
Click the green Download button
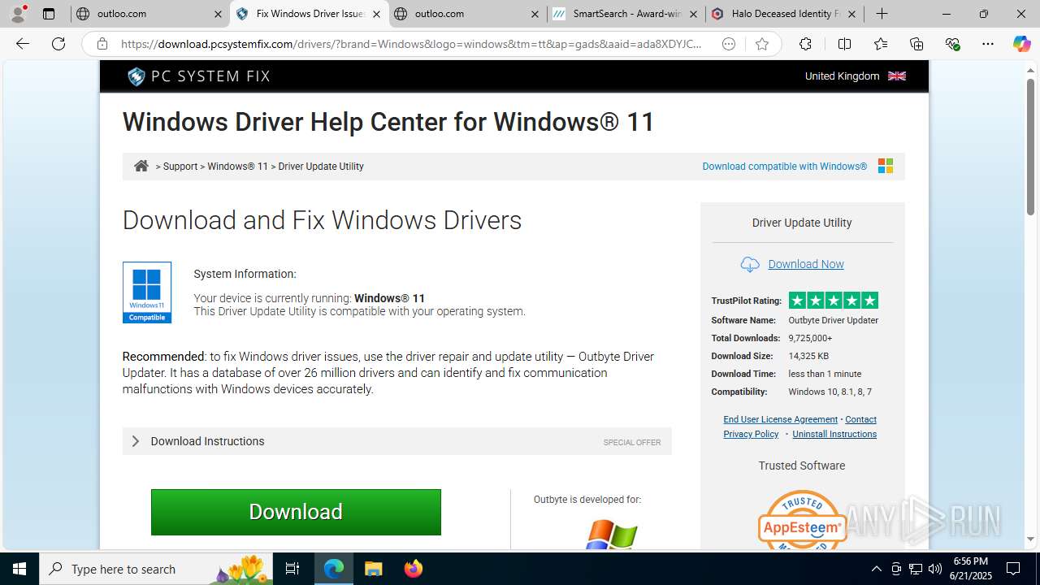tap(296, 512)
